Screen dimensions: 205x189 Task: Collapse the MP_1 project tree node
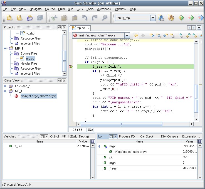[x=5, y=48]
